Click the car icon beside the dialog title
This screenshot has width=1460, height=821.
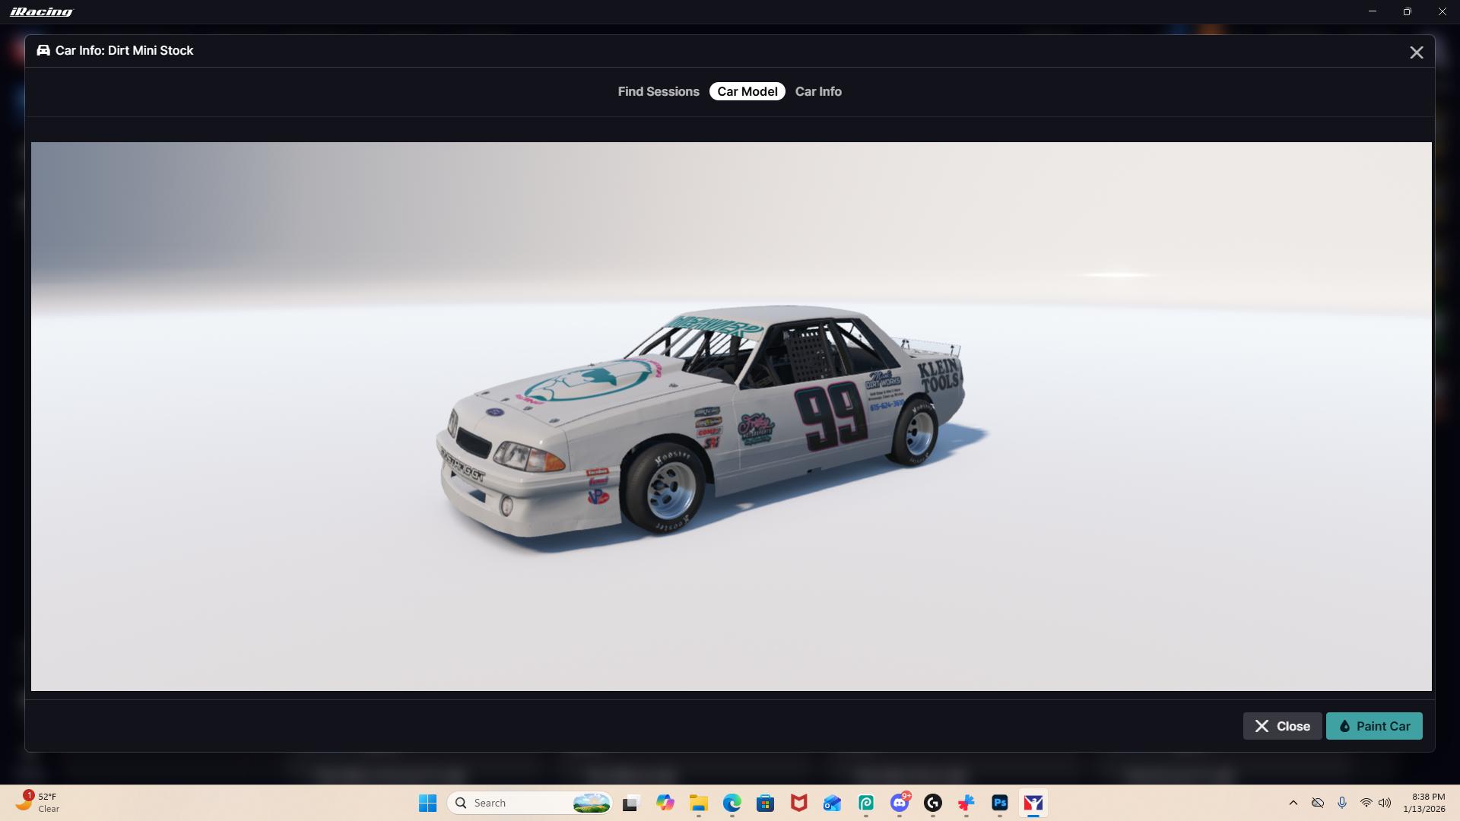(x=43, y=50)
